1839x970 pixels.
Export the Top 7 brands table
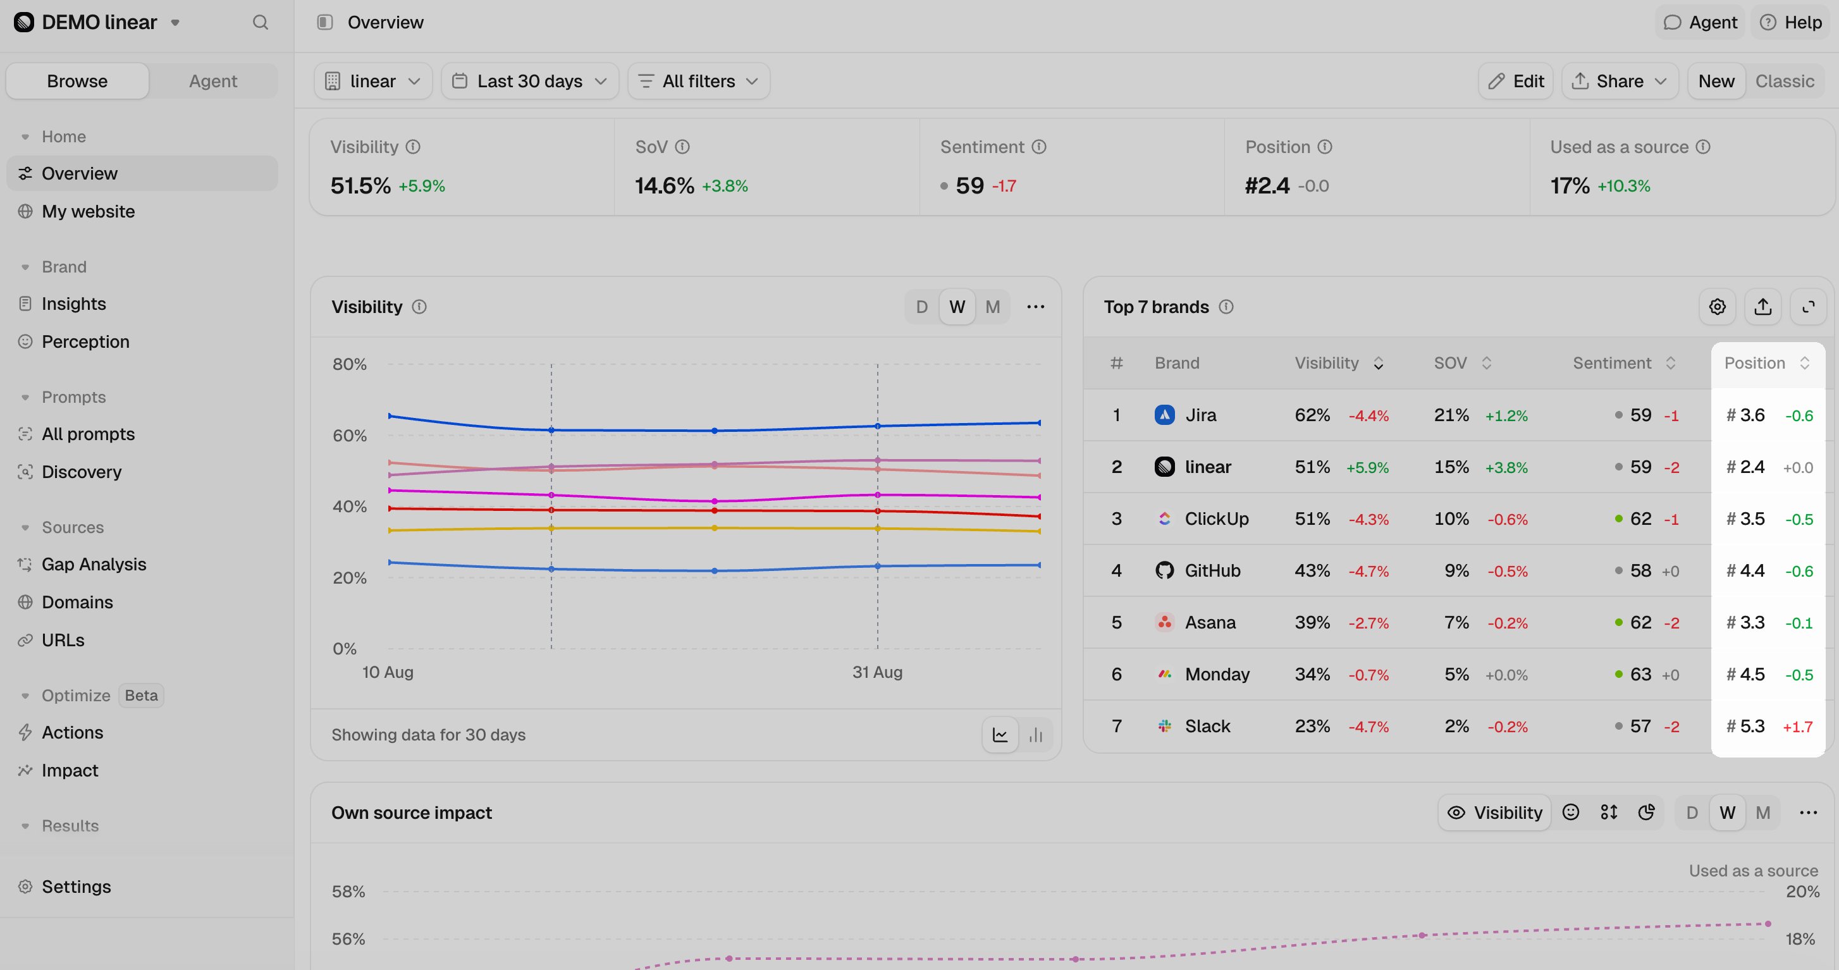tap(1763, 306)
